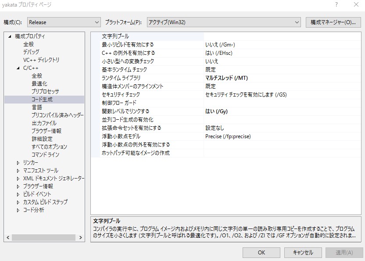Image resolution: width=365 pixels, height=261 pixels.
Task: Select the 出力ファイル tree item
Action: [44, 123]
